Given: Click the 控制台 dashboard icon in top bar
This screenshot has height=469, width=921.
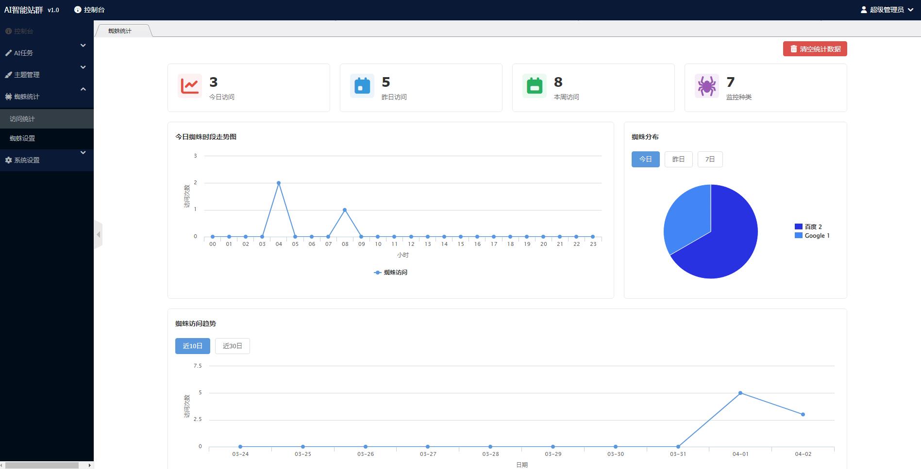Looking at the screenshot, I should tap(78, 10).
